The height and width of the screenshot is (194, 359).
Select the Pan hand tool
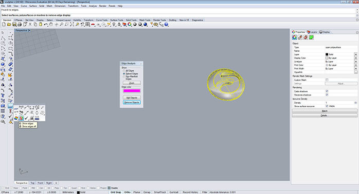click(51, 25)
